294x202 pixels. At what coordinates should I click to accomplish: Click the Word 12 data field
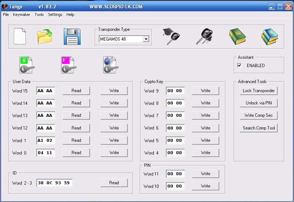click(46, 128)
